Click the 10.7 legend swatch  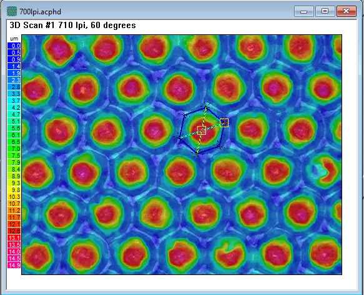click(x=14, y=203)
